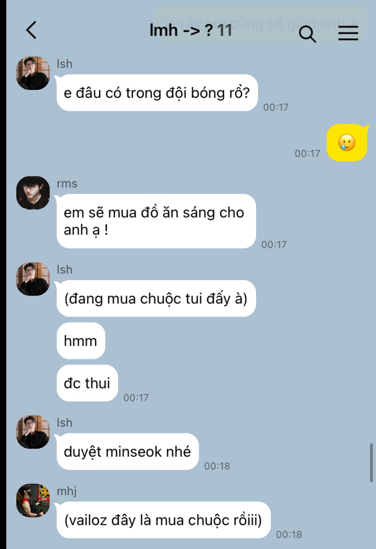Tap the back arrow icon
Image resolution: width=376 pixels, height=549 pixels.
pos(31,30)
